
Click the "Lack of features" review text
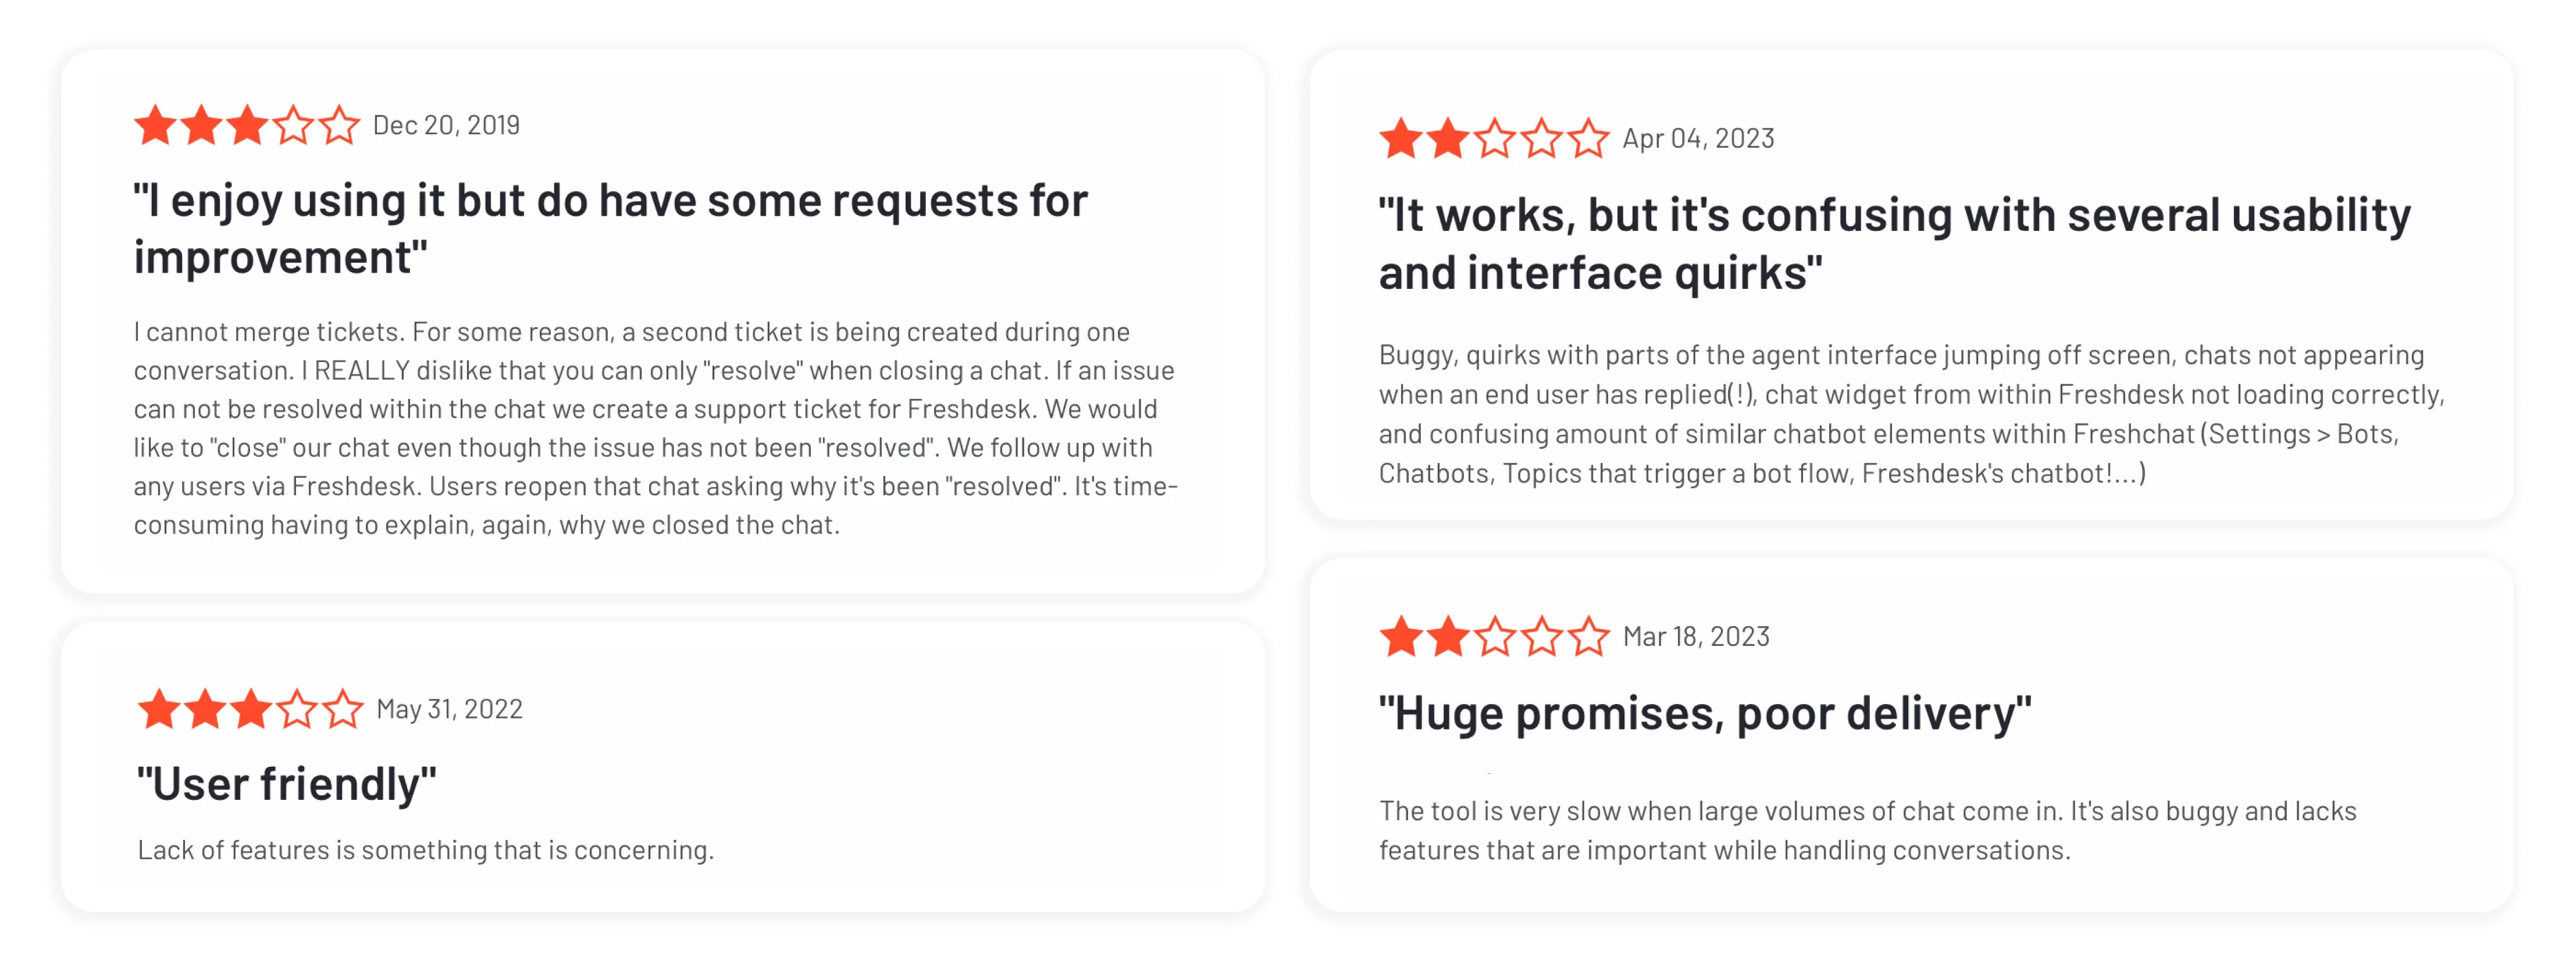point(426,850)
